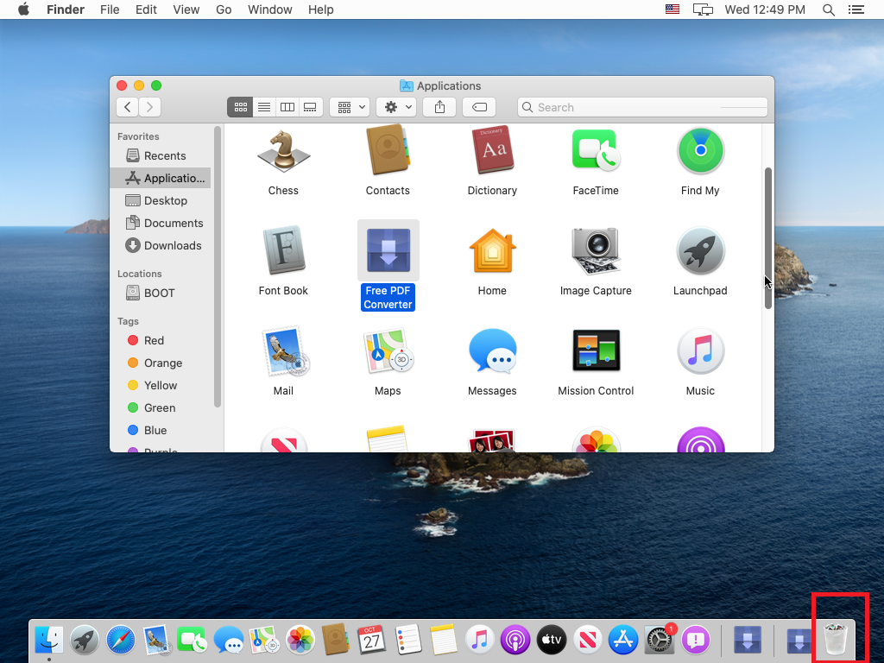Filter by the Yellow tag
The width and height of the screenshot is (884, 663).
[x=160, y=386]
